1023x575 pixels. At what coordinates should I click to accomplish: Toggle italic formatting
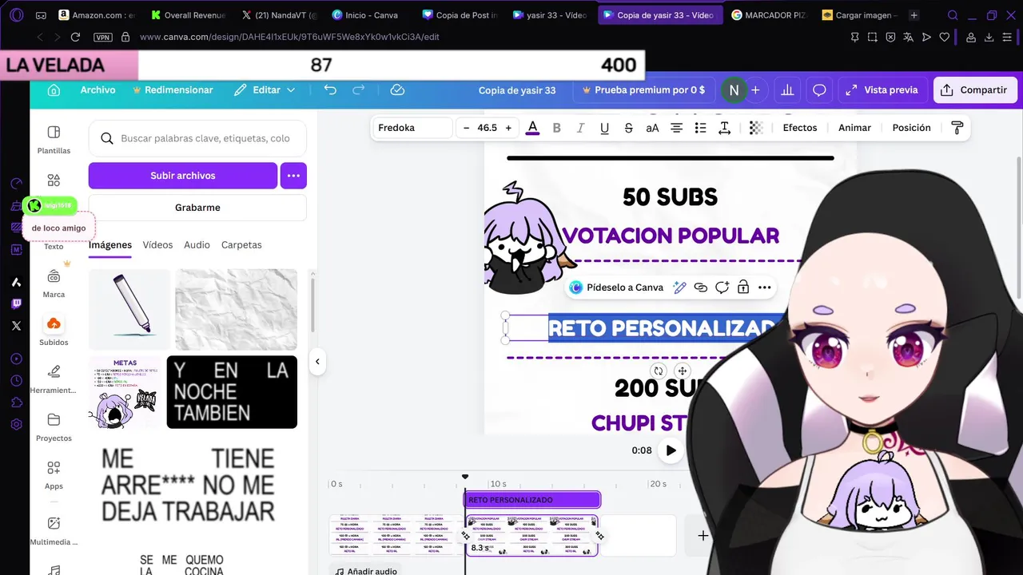(x=580, y=128)
